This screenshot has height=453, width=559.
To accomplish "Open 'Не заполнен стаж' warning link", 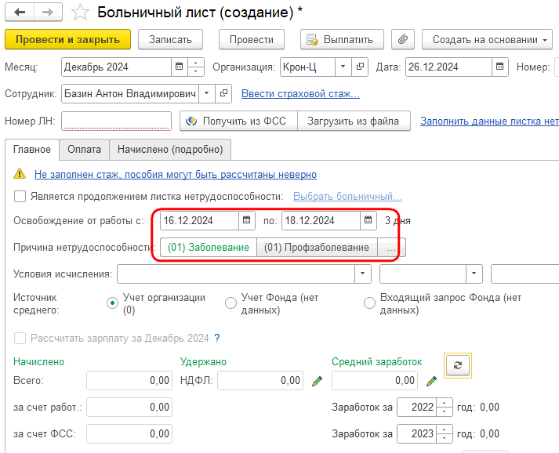I will [176, 174].
